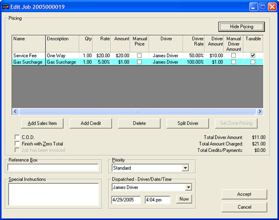Toggle Manual Driver Amount for Gas Surcharge
This screenshot has height=220, width=279.
point(234,62)
